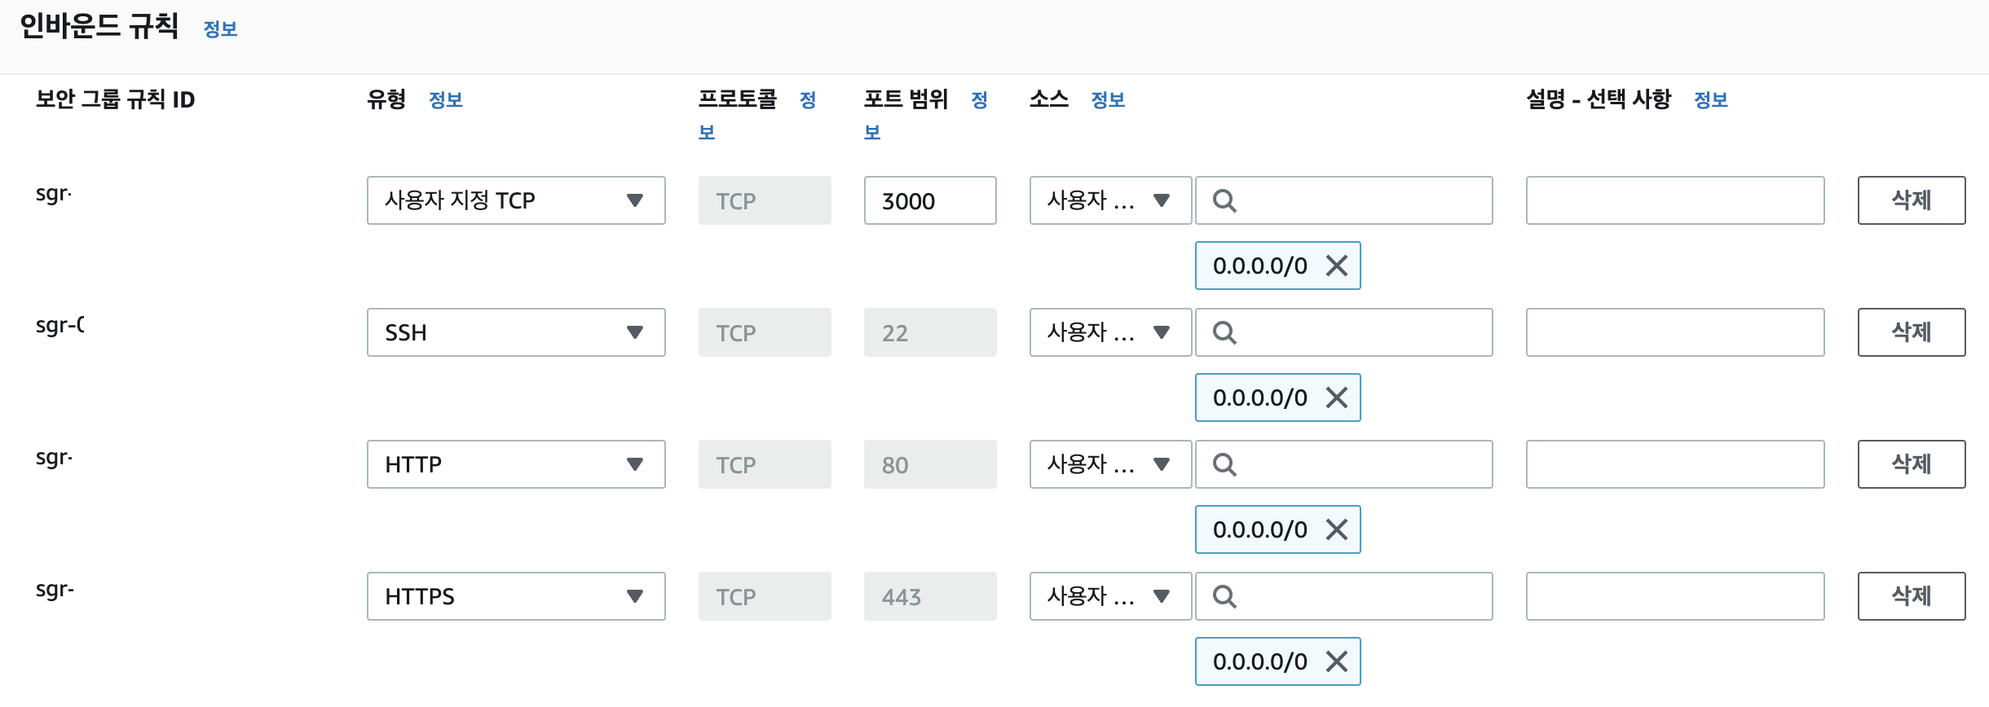Open the HTTP type dropdown

point(516,464)
